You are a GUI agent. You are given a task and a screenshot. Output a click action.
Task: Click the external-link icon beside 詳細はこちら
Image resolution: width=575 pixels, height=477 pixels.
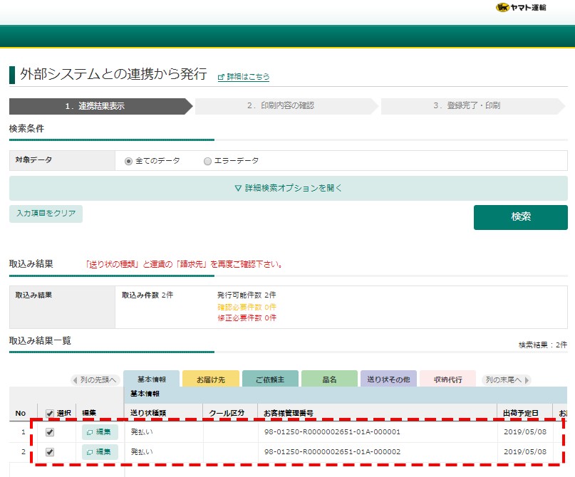coord(221,78)
